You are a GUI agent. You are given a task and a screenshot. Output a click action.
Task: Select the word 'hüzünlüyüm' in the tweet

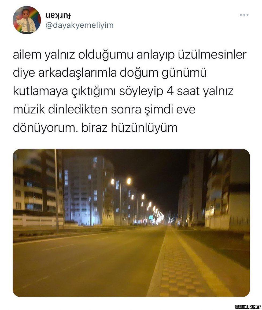[144, 128]
